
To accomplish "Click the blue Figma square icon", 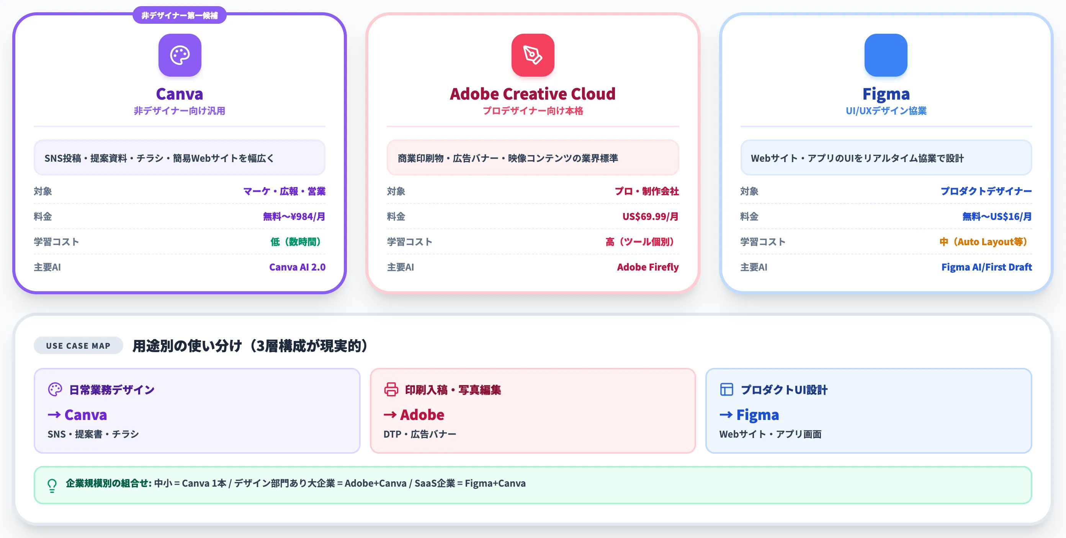I will pyautogui.click(x=886, y=55).
